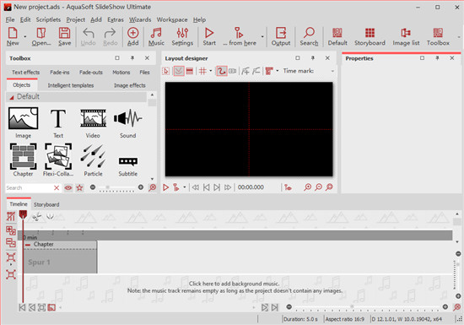
Task: Jump to next item in preview
Action: tap(217, 187)
